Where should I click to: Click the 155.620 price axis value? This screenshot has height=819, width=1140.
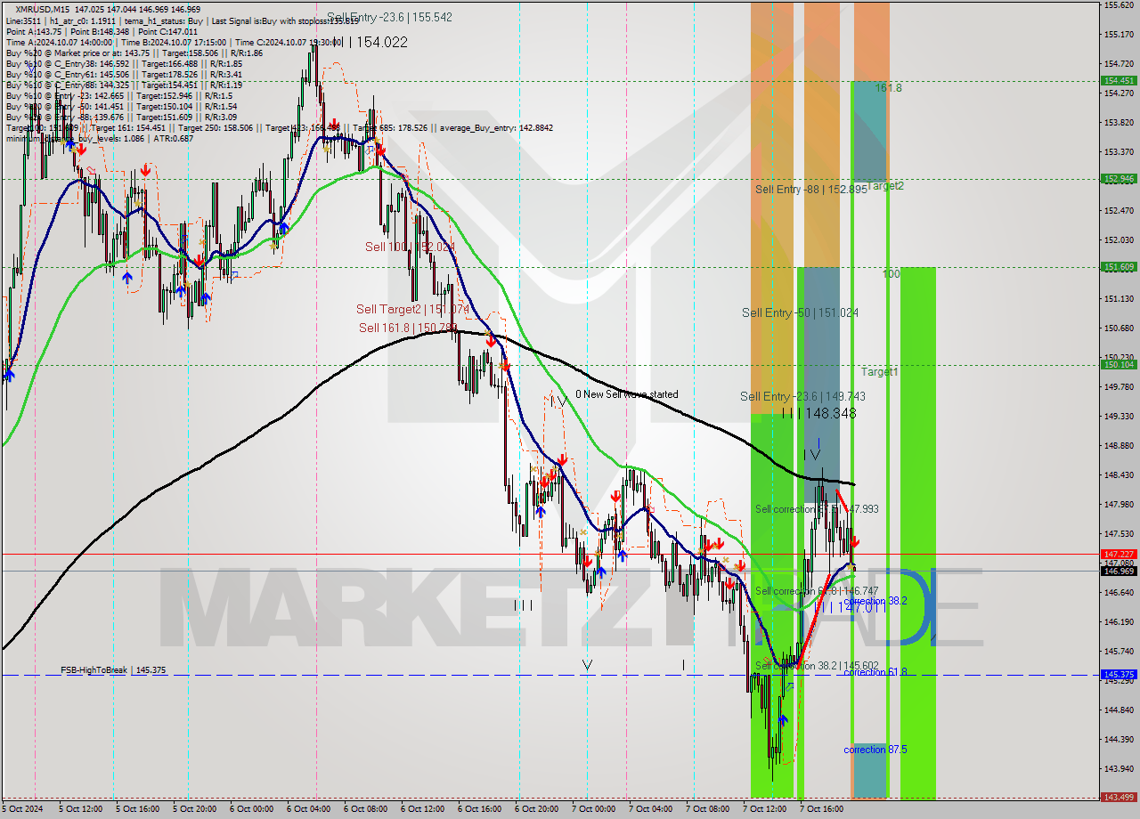1119,5
